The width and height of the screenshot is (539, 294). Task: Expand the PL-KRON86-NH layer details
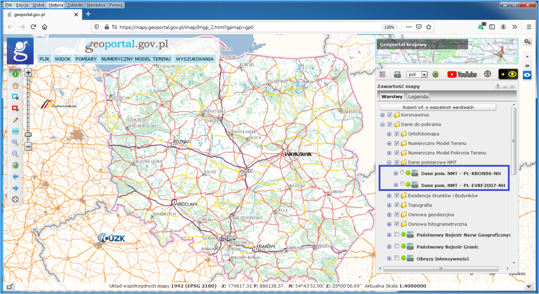tap(396, 173)
